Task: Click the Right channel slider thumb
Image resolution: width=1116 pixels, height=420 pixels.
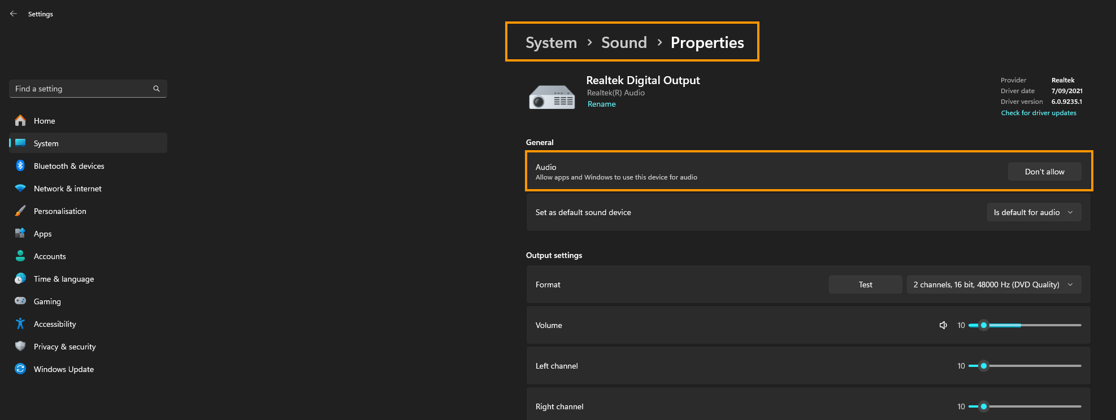Action: coord(984,406)
